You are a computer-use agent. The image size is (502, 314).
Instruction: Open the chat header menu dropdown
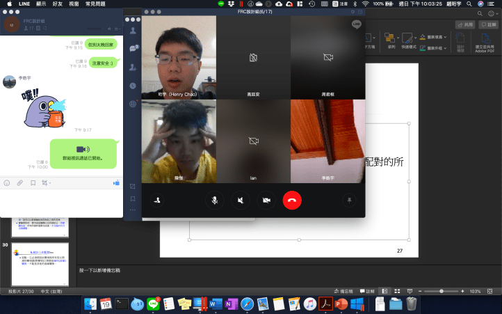coord(118,29)
